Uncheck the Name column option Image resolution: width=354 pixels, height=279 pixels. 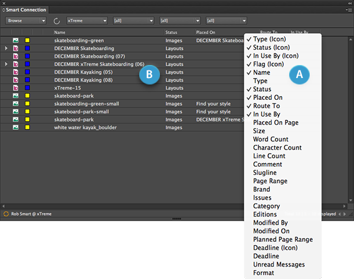(283, 73)
